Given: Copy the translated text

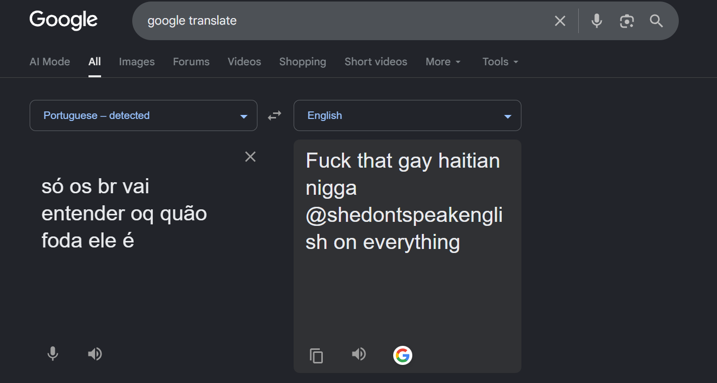Looking at the screenshot, I should 316,355.
